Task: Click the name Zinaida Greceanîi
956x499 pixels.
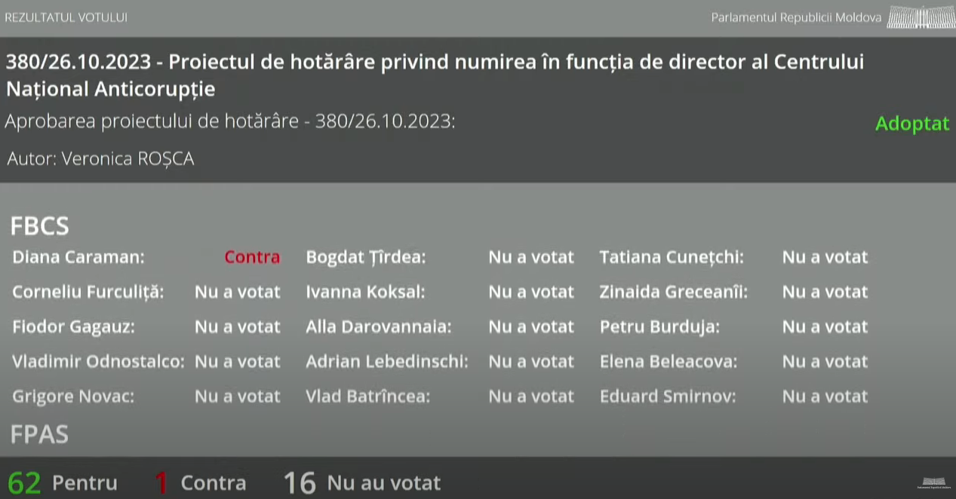Action: point(674,292)
